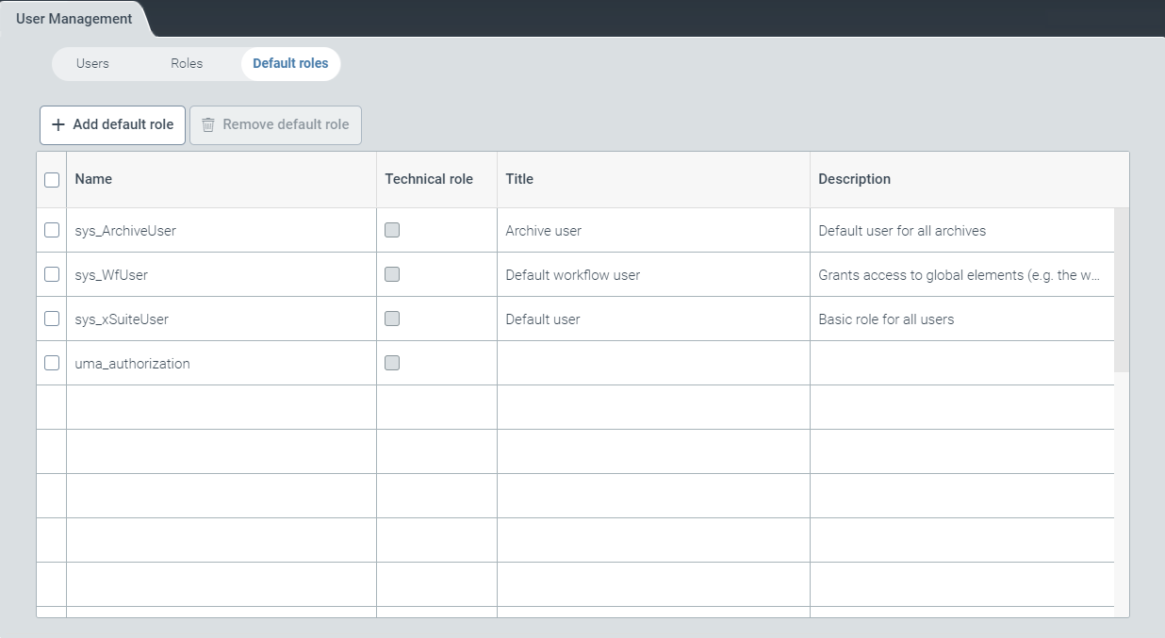
Task: Click the trash icon in Remove default role
Action: (x=208, y=124)
